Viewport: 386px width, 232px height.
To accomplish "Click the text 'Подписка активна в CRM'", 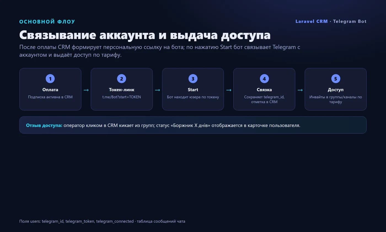I will point(50,97).
